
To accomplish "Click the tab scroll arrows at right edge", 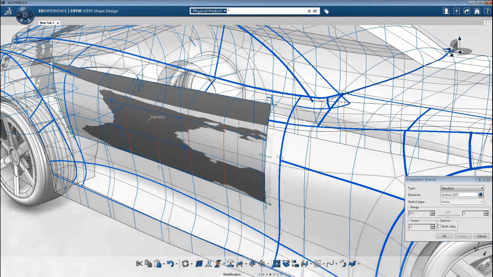I will [x=487, y=23].
